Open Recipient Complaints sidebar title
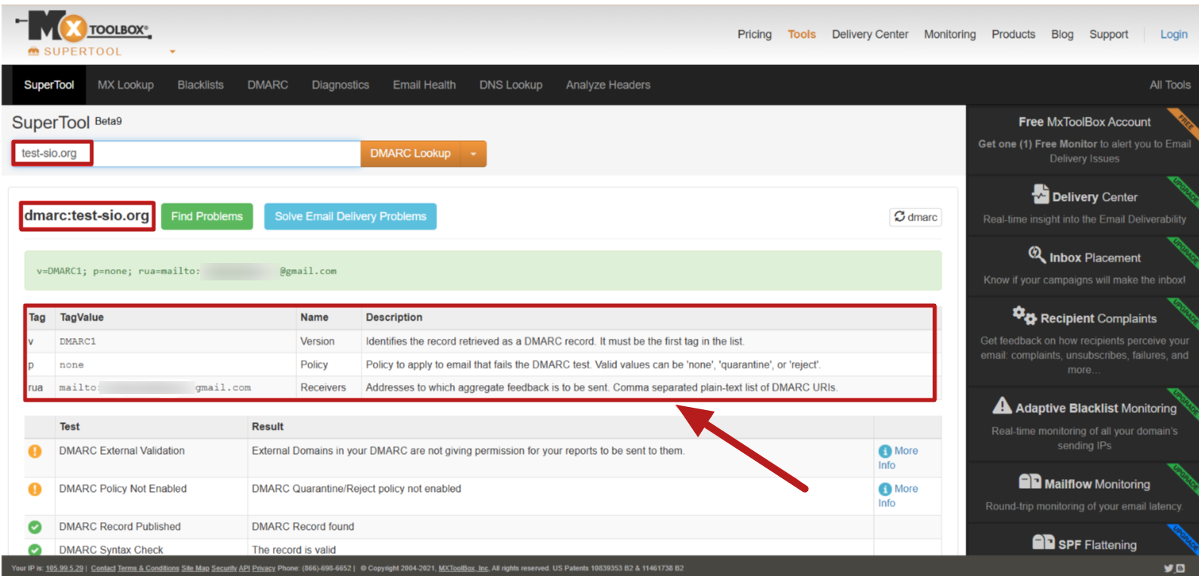Screen dimensions: 1199x576 click(1098, 318)
